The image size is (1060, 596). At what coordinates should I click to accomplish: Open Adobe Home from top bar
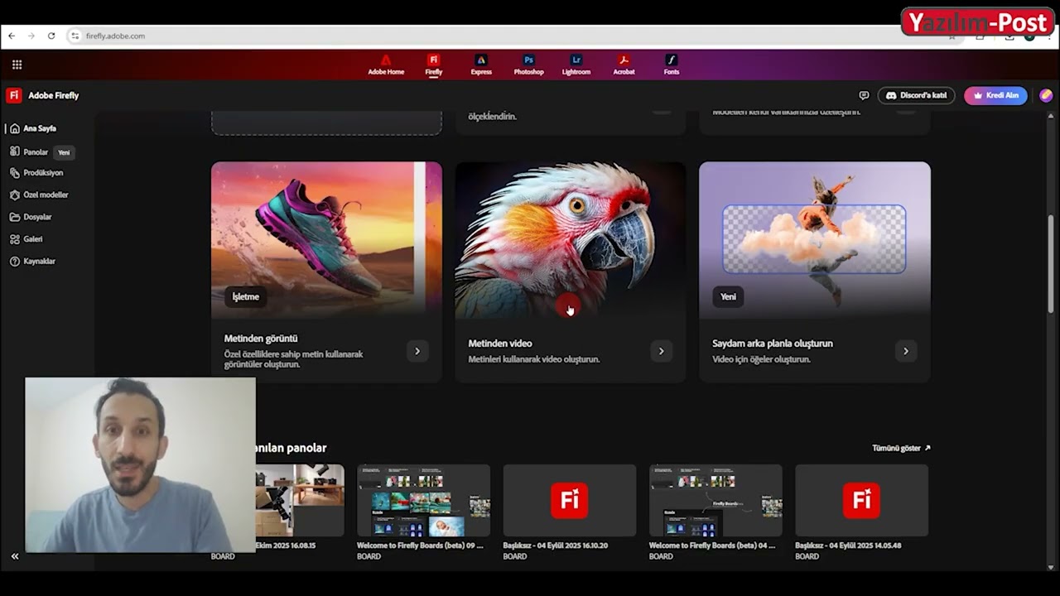(386, 65)
